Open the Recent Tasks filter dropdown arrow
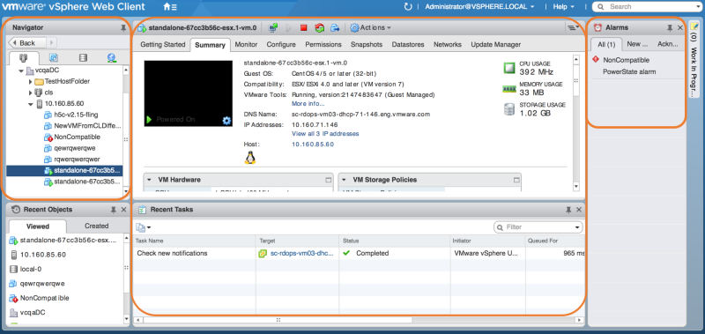 [577, 227]
